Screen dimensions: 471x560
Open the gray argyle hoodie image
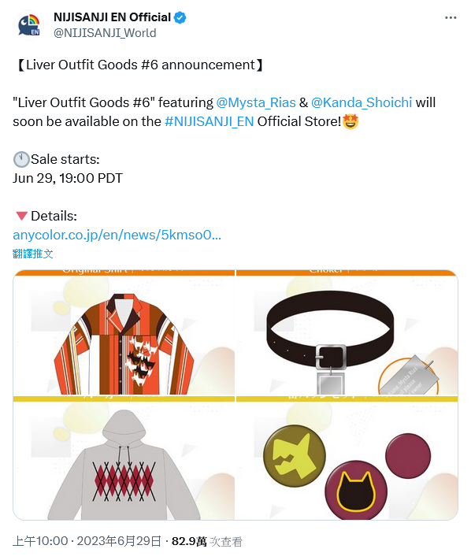(x=124, y=458)
